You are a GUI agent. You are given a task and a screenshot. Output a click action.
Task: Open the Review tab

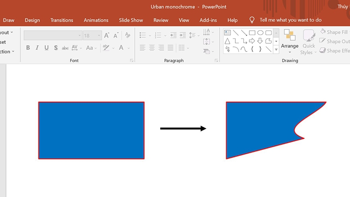(x=161, y=20)
